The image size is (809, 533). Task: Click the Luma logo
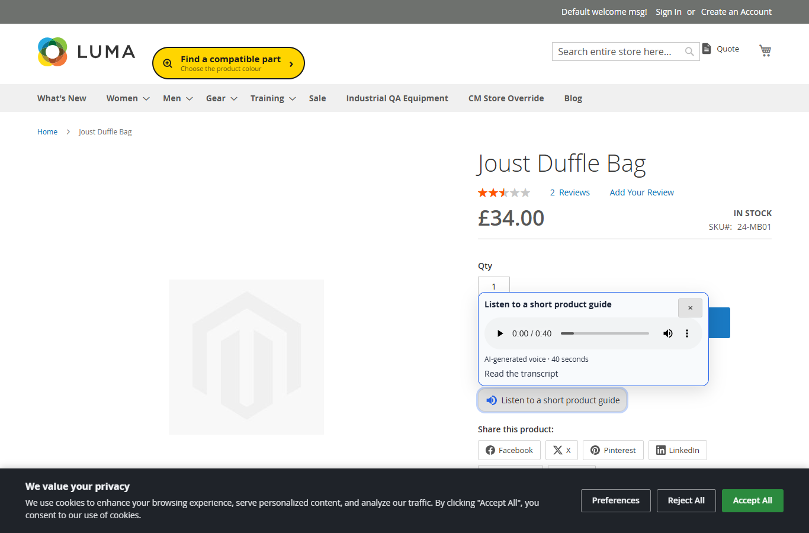(x=86, y=52)
